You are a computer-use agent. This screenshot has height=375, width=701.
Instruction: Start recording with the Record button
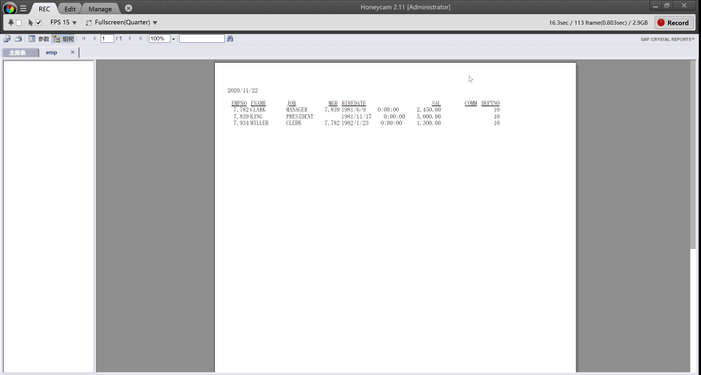click(x=674, y=23)
